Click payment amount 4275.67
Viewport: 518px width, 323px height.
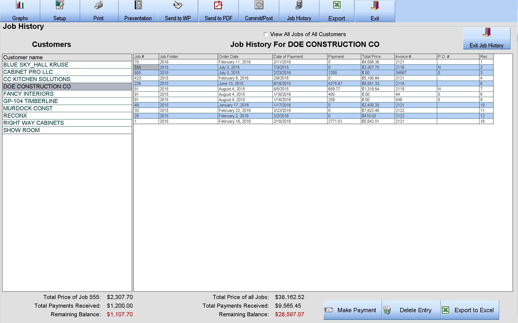tap(344, 84)
